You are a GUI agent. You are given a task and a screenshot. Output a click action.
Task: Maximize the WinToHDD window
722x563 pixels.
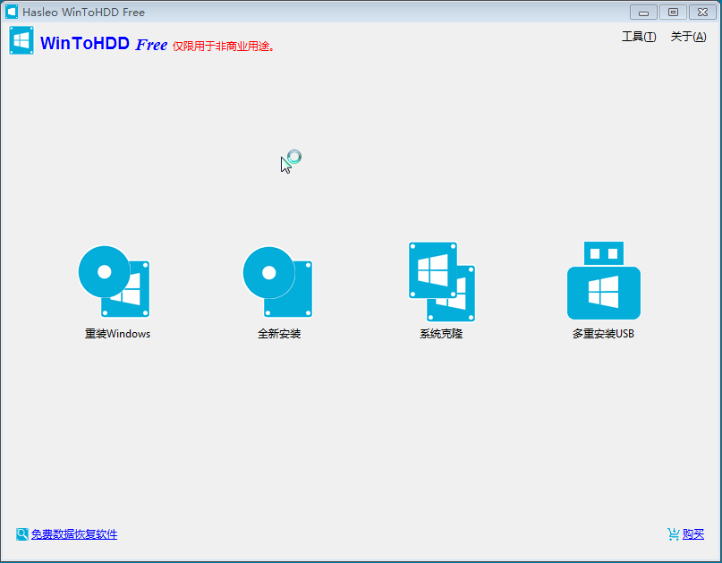pos(672,12)
